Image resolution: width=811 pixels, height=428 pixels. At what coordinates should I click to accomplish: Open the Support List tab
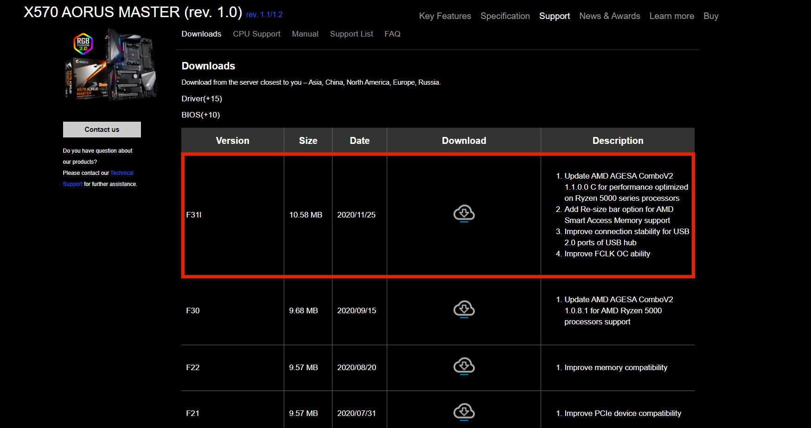pos(351,34)
